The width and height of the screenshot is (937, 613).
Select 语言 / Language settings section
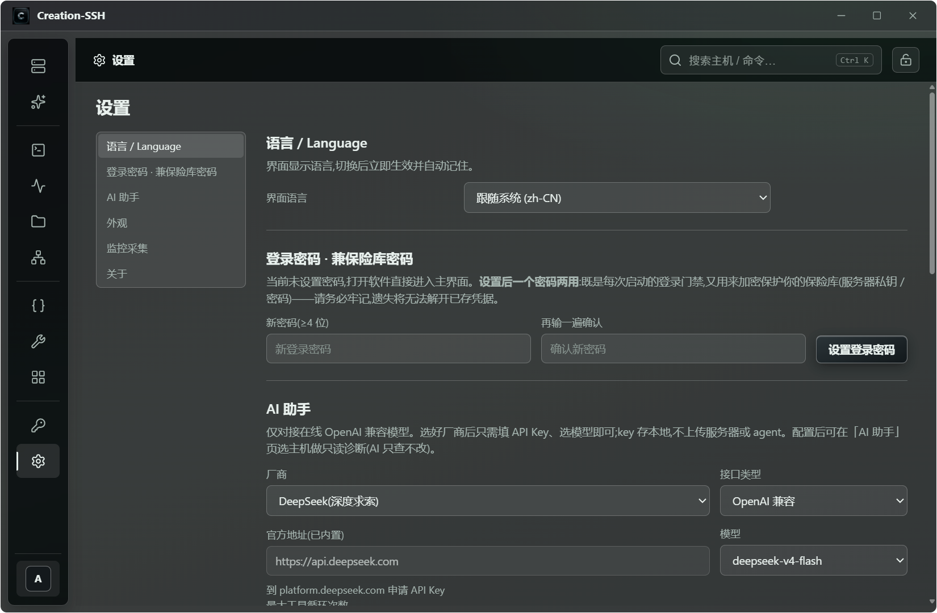pos(171,146)
